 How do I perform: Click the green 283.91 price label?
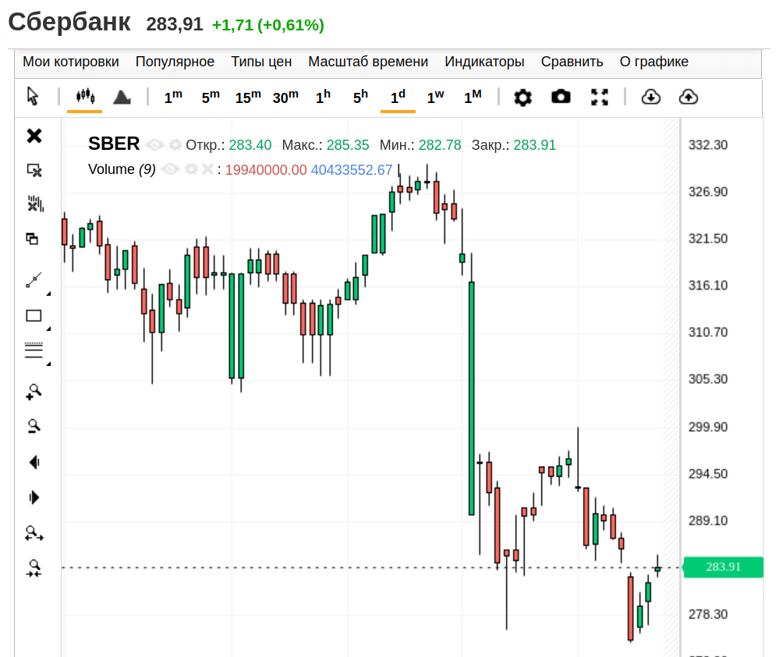(x=724, y=567)
